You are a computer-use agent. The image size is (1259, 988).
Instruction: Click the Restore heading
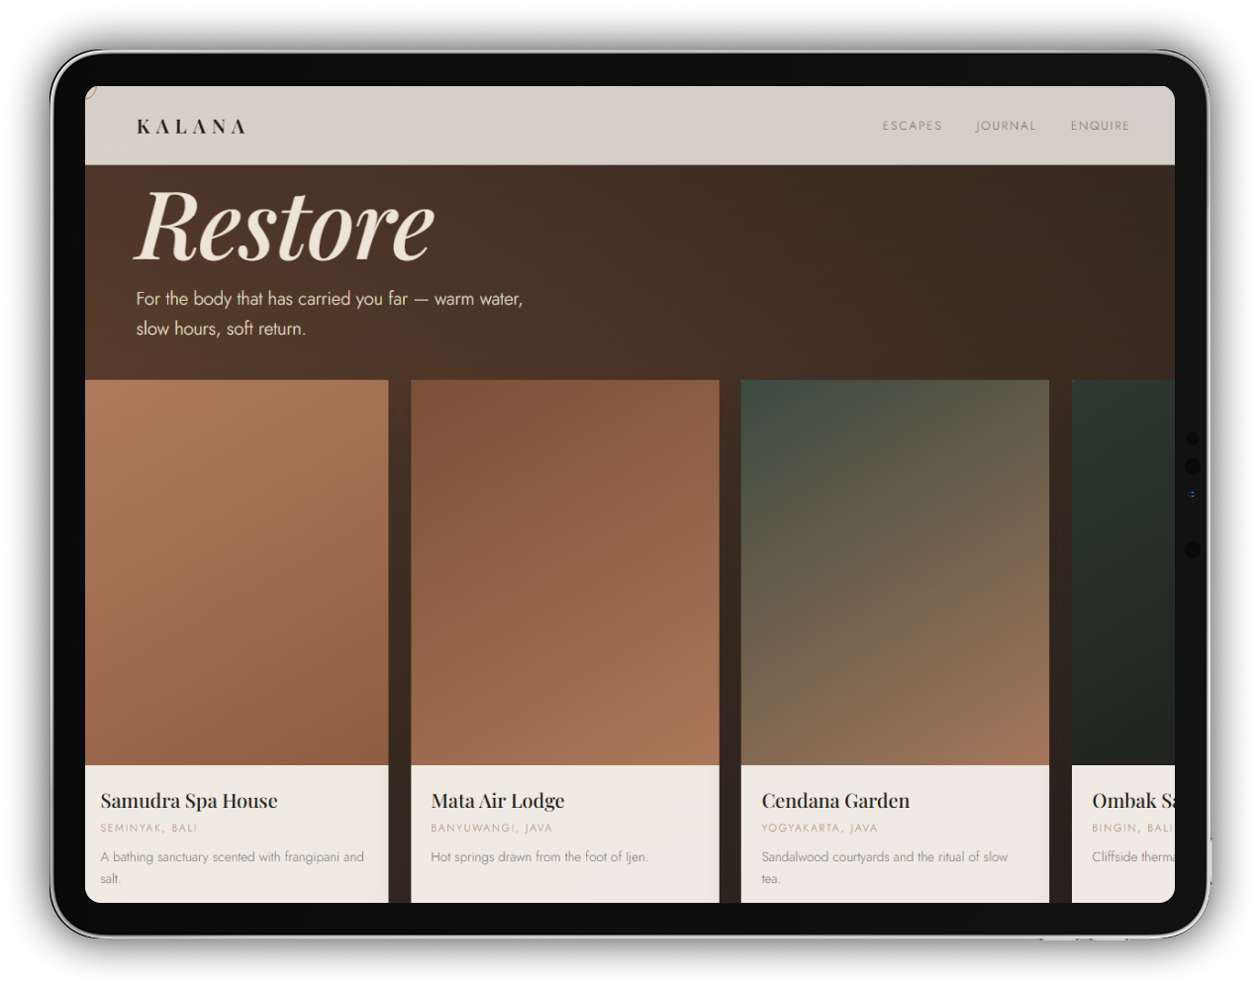pos(285,228)
